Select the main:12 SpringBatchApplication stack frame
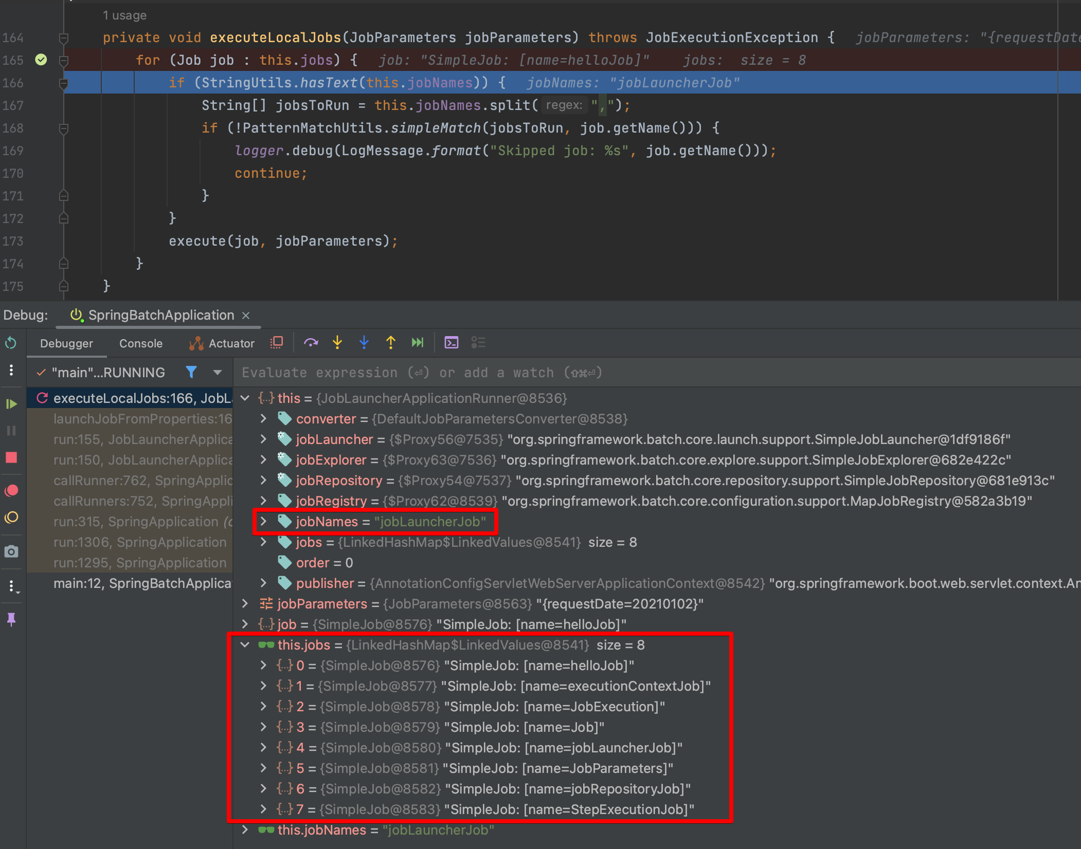Screen dimensions: 1081x849 (142, 583)
